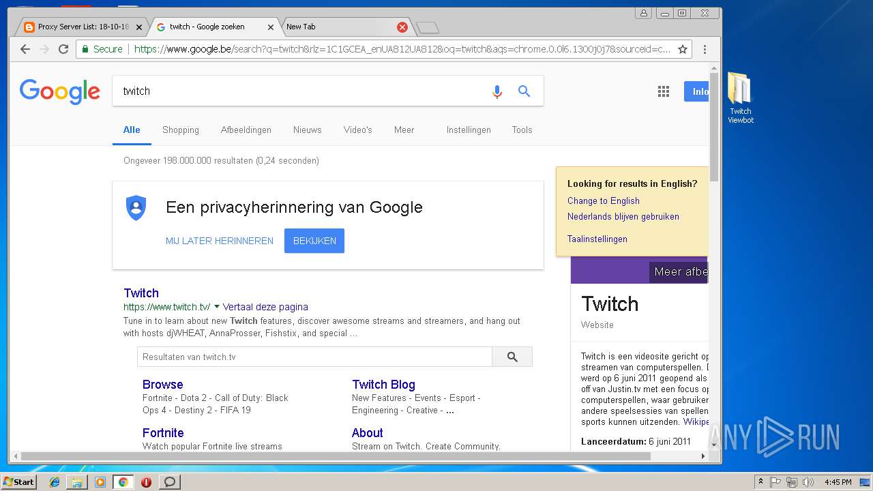Image resolution: width=873 pixels, height=491 pixels.
Task: Switch to the Afbeeldingen tab
Action: pyautogui.click(x=246, y=130)
